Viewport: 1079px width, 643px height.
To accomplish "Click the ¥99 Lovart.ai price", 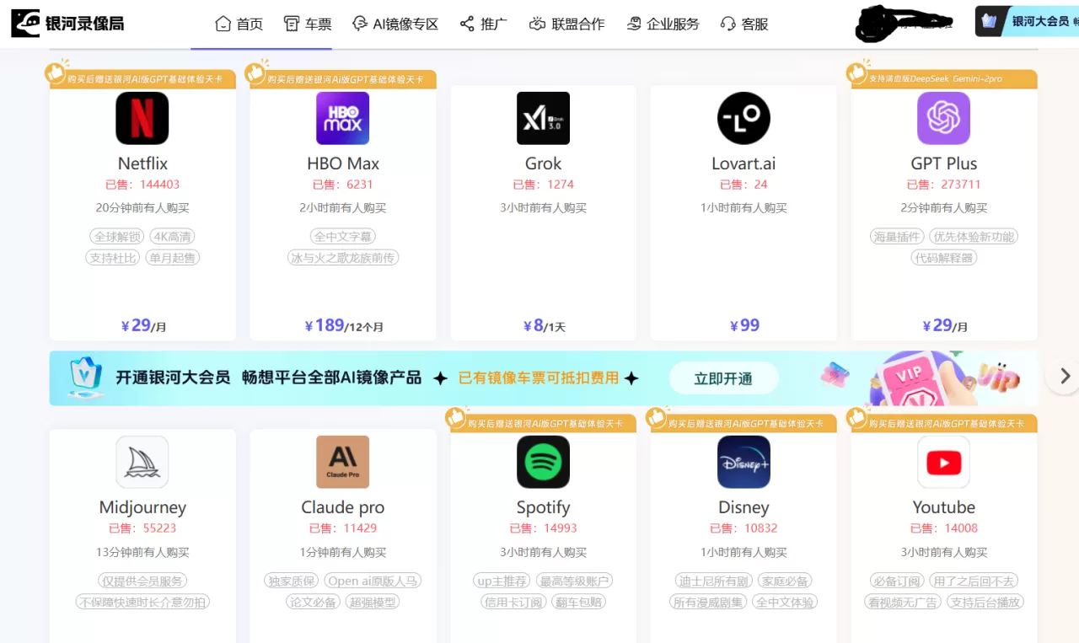I will (x=743, y=325).
